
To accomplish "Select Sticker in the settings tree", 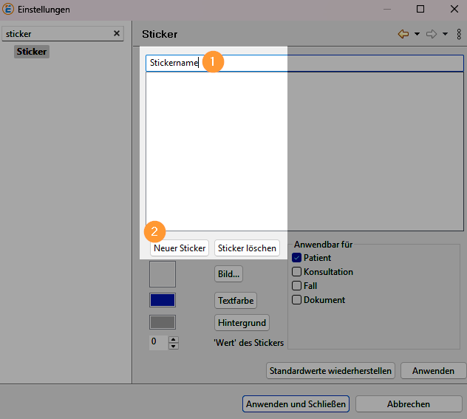I will [x=31, y=52].
